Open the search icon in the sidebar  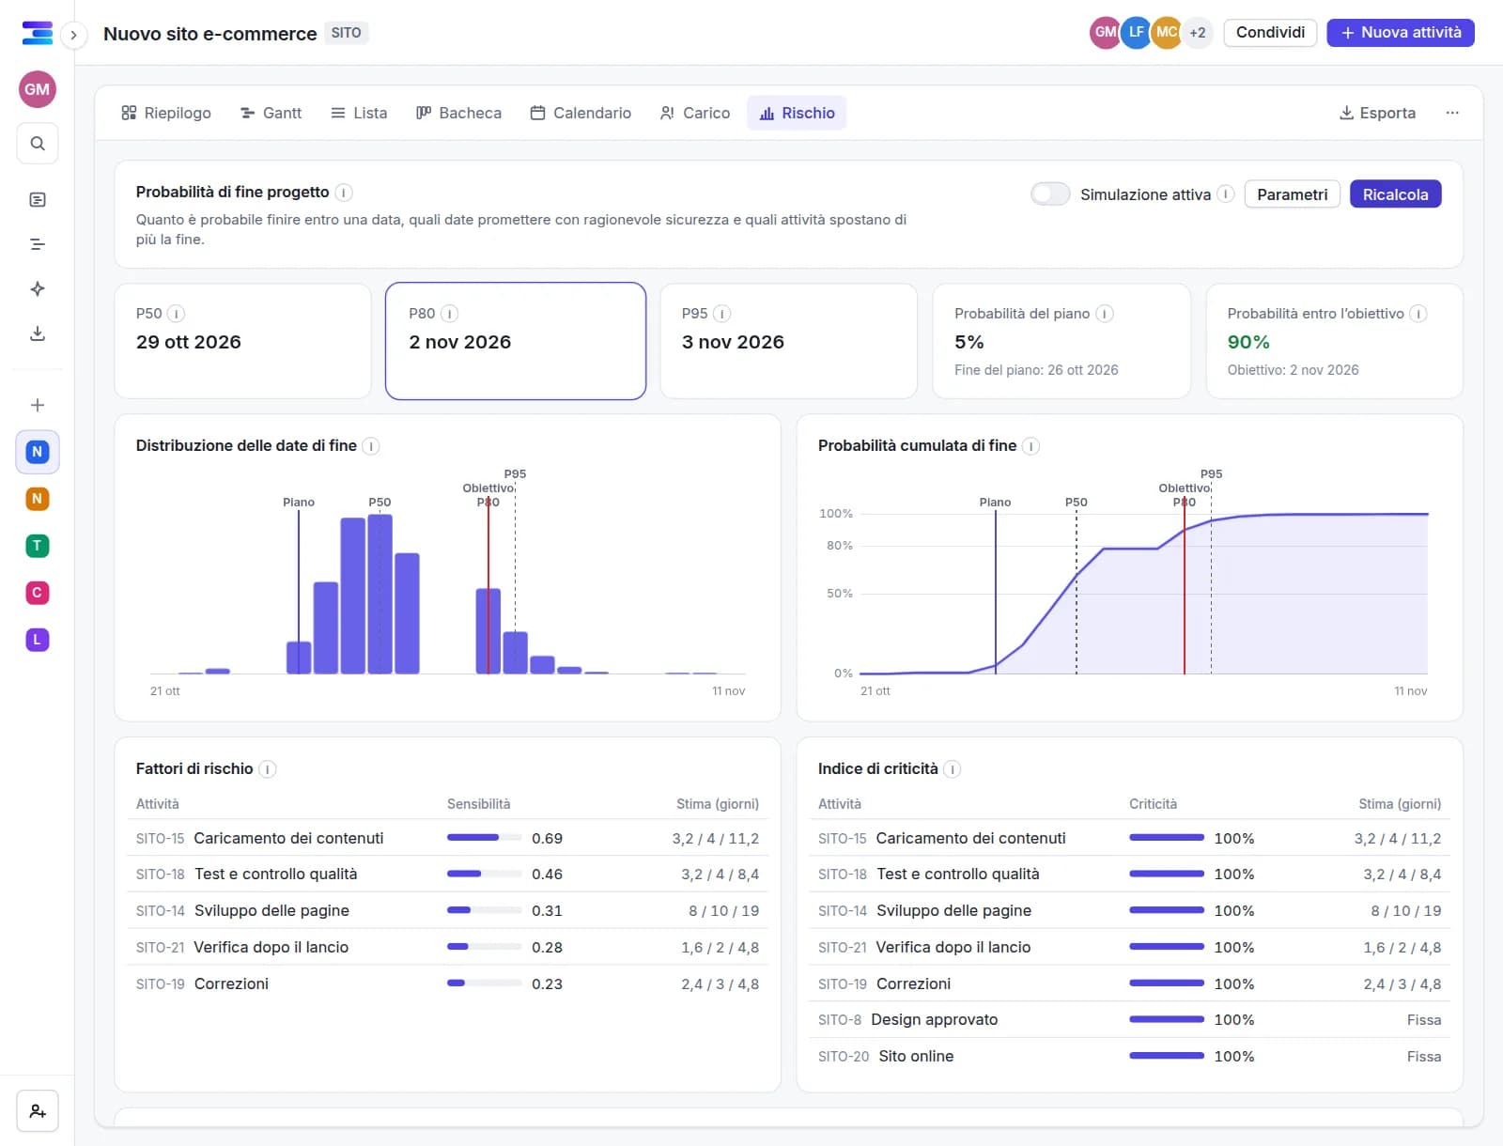click(38, 144)
